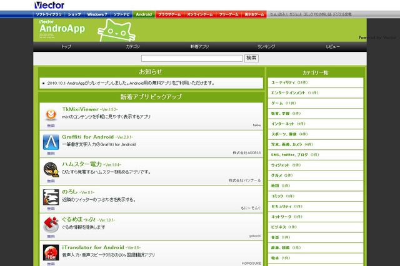Image resolution: width=400 pixels, height=266 pixels.
Task: Open the 美少女ゲーム tab
Action: tap(254, 14)
